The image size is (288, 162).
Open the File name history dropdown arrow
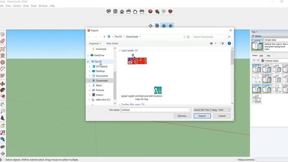coord(189,110)
